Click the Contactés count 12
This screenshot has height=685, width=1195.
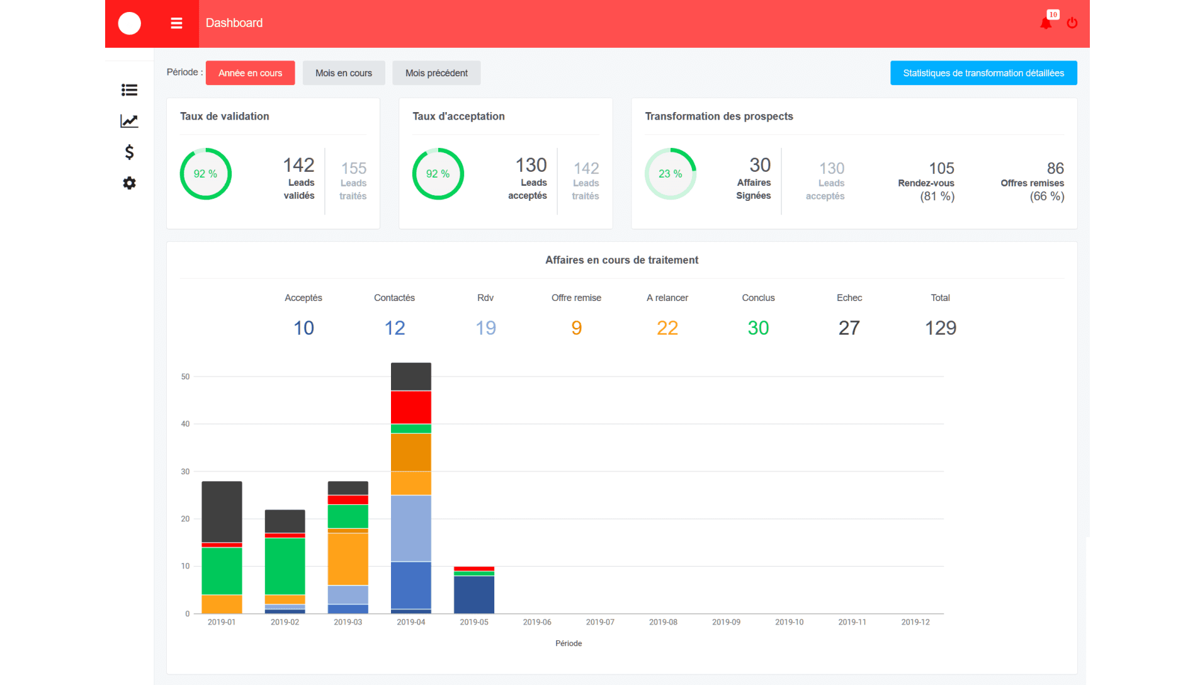tap(395, 328)
